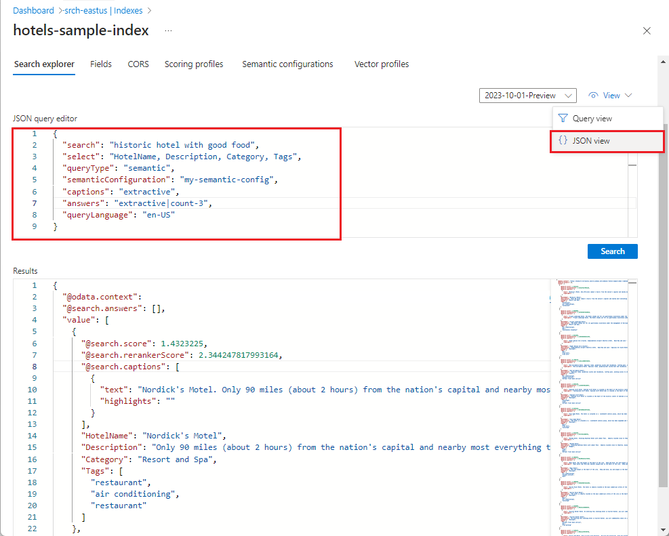Click the curly-braces icon beside JSON view
This screenshot has width=669, height=536.
(563, 141)
